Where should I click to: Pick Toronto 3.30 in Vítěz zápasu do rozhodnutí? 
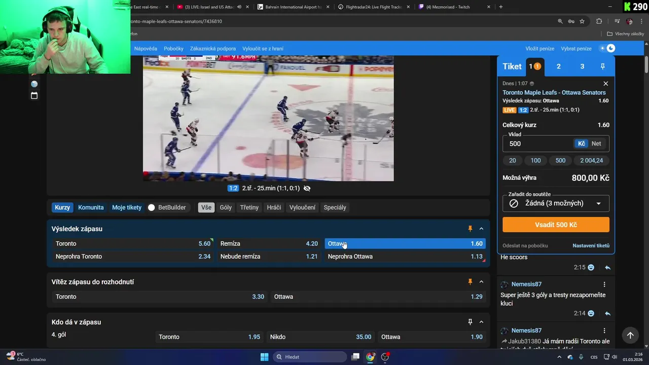[x=160, y=297]
